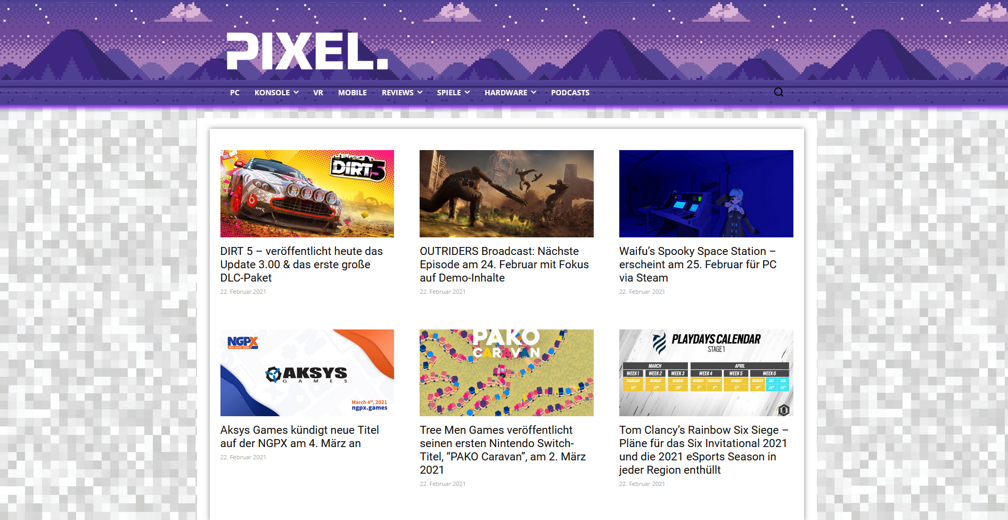
Task: Open the PAKO Caravan thumbnail image
Action: point(506,373)
